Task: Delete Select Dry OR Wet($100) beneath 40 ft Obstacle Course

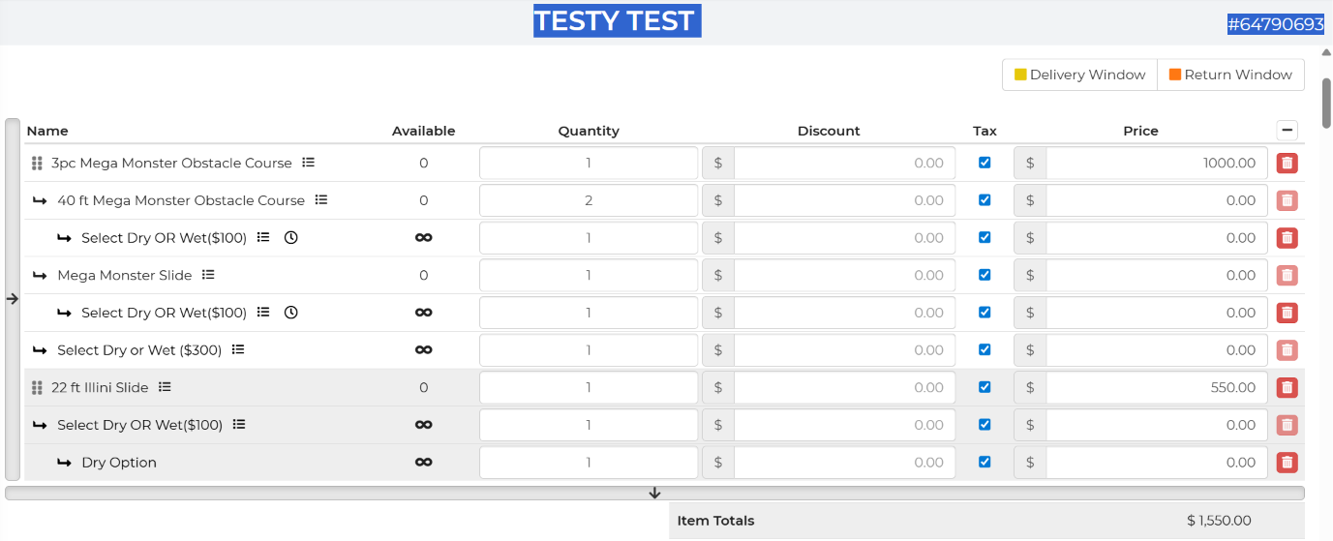Action: click(1287, 237)
